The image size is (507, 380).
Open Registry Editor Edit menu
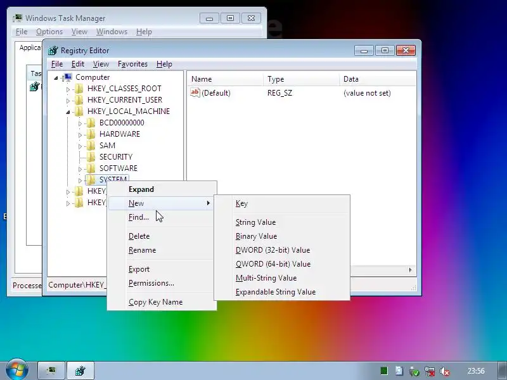pos(77,64)
